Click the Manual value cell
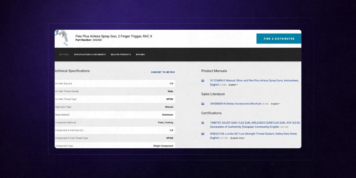The image size is (356, 178). click(169, 107)
